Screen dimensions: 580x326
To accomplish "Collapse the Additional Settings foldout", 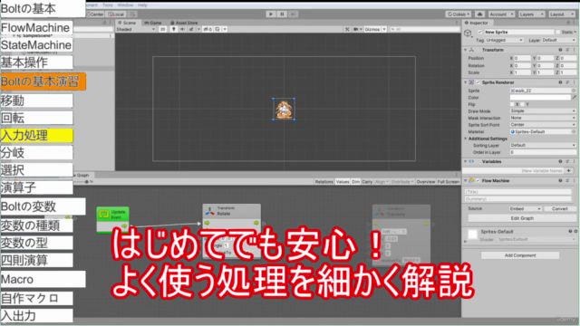I will click(x=466, y=139).
